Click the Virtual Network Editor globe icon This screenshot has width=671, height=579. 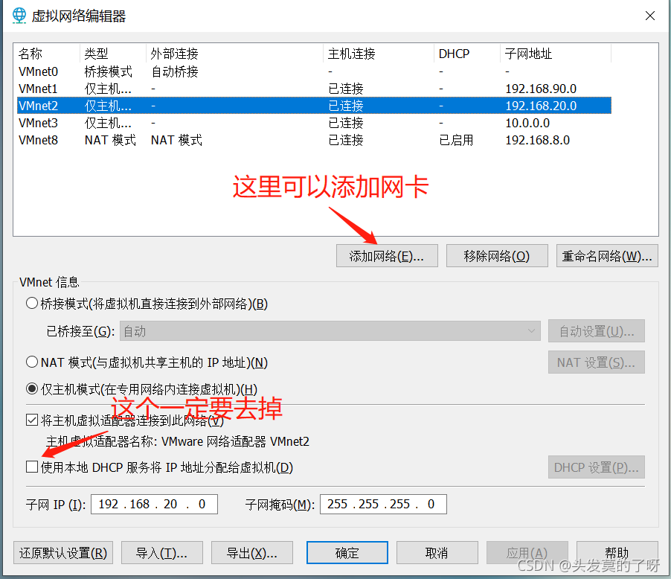click(19, 16)
